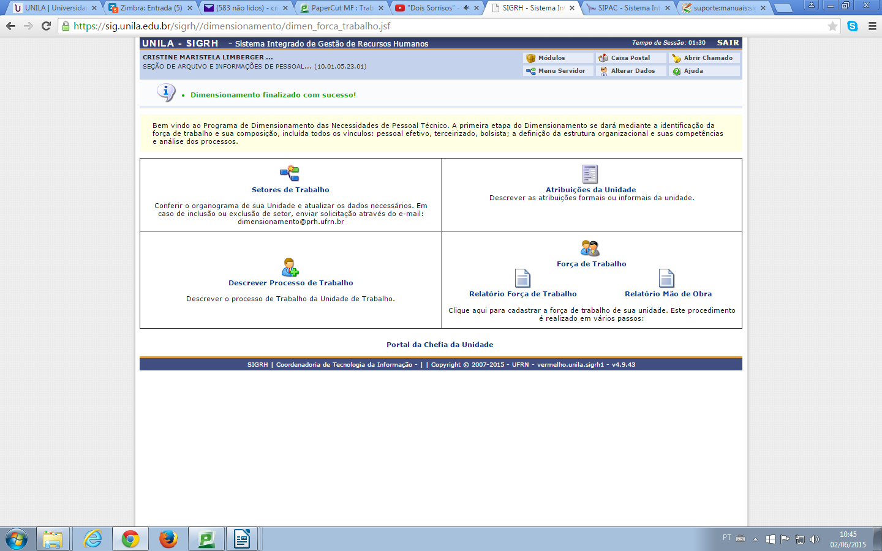Open Relatório Força de Trabalho link
This screenshot has width=882, height=551.
[x=522, y=294]
